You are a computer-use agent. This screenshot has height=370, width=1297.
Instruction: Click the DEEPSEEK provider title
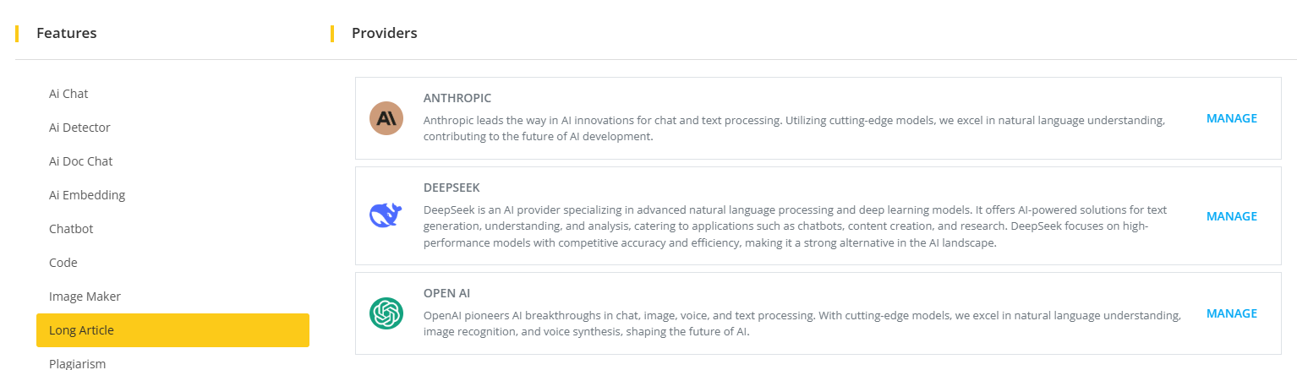point(451,188)
